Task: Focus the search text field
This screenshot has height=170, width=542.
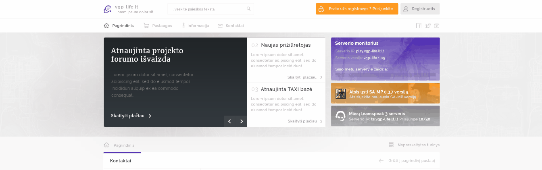Action: (211, 9)
